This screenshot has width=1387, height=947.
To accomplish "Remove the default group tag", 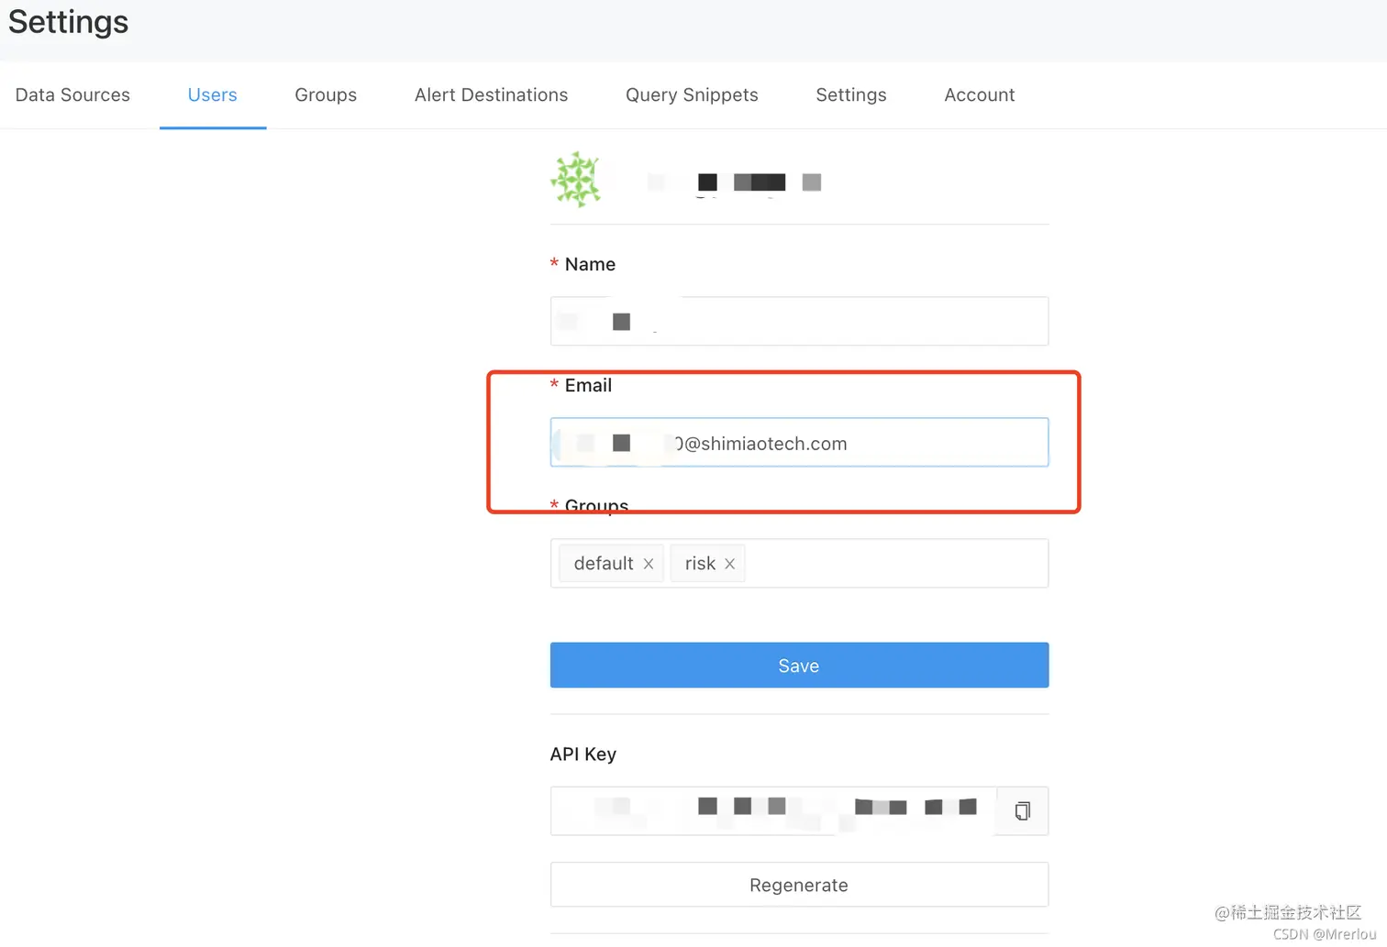I will point(649,564).
